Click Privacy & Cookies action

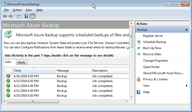click(x=155, y=79)
